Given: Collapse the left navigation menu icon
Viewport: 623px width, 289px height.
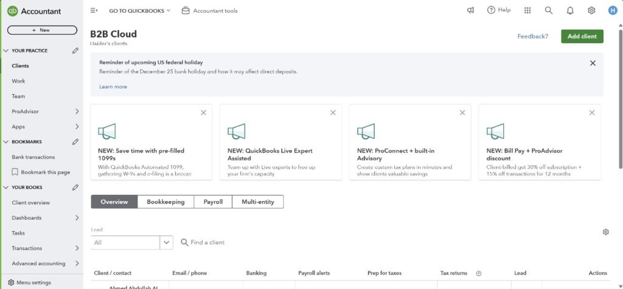Looking at the screenshot, I should click(94, 11).
